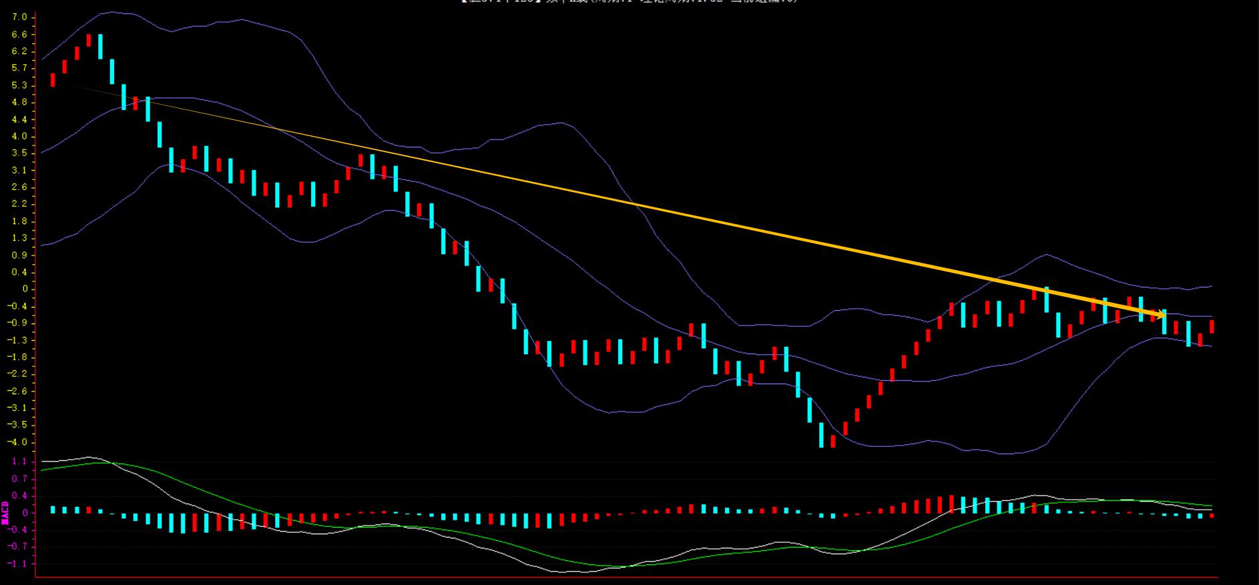
Task: Click the yellow 7.0 price axis label
Action: click(x=19, y=17)
